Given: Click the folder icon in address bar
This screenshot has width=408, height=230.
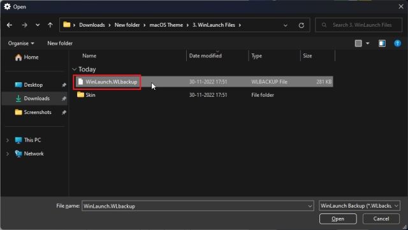Looking at the screenshot, I should click(x=67, y=25).
